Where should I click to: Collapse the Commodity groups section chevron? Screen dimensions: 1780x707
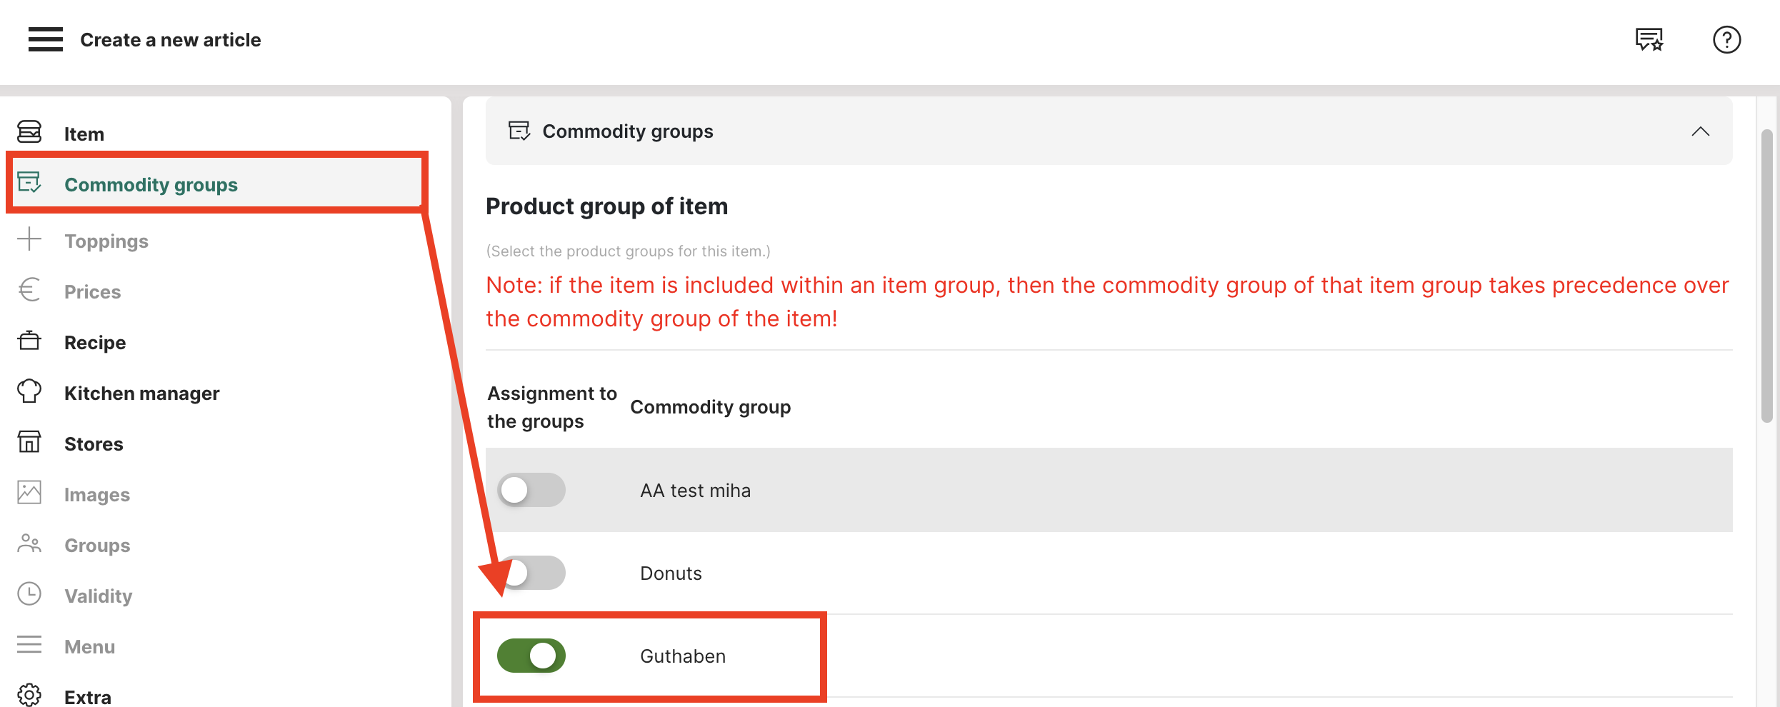(x=1700, y=131)
